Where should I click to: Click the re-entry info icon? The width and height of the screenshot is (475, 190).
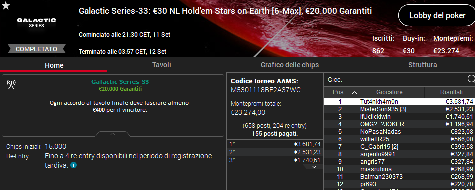[x=73, y=165]
